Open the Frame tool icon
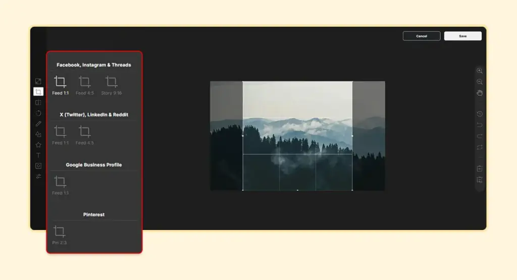 click(38, 166)
